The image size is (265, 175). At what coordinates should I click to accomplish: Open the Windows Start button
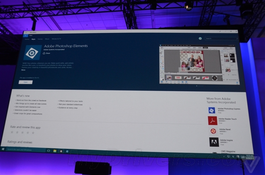tap(3, 149)
